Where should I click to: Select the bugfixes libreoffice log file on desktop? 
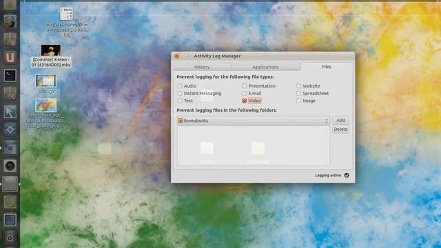click(x=67, y=22)
